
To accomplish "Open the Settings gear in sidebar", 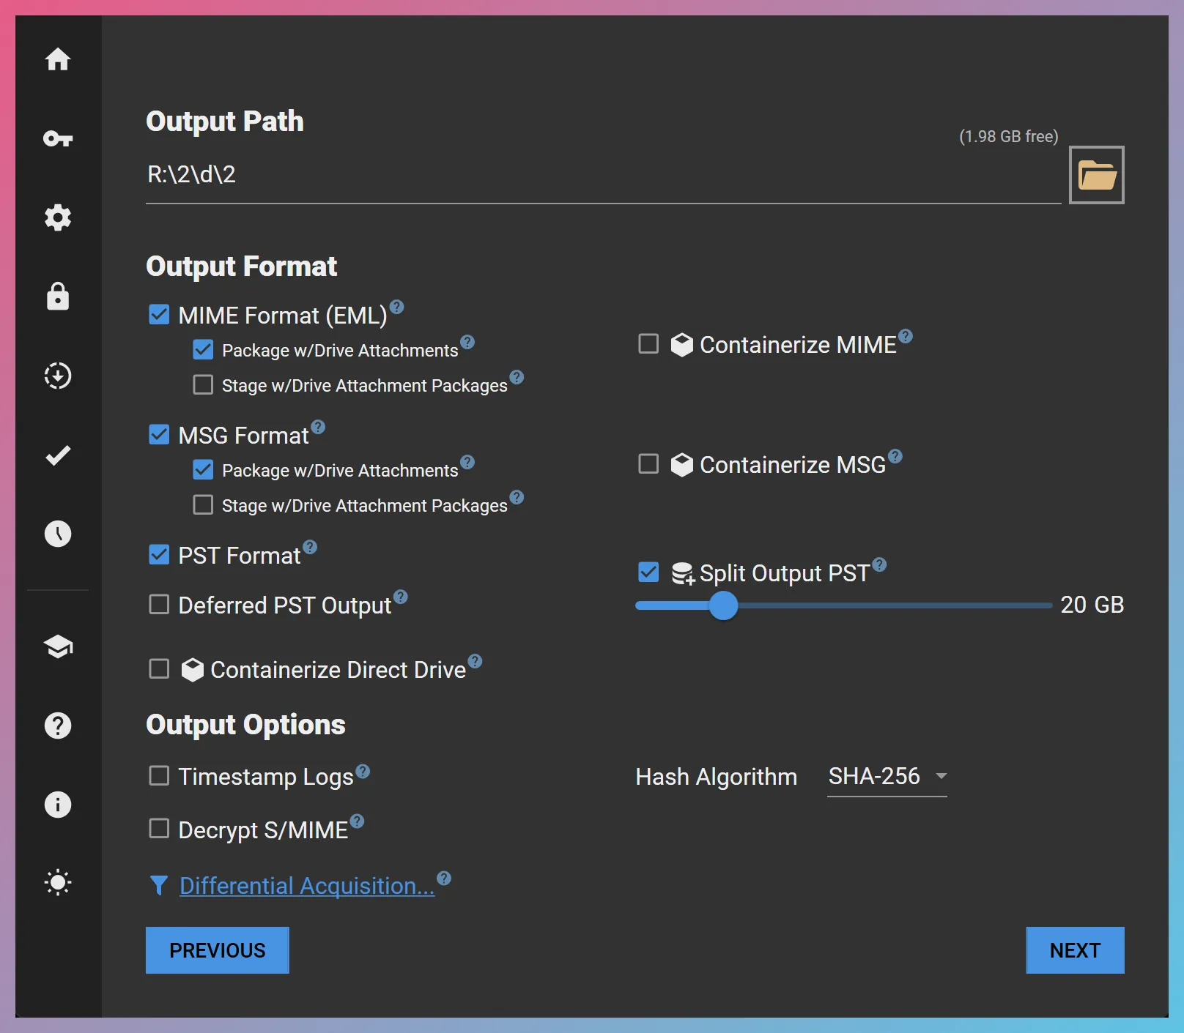I will (x=58, y=217).
